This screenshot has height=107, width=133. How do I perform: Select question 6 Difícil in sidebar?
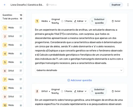[12, 71]
